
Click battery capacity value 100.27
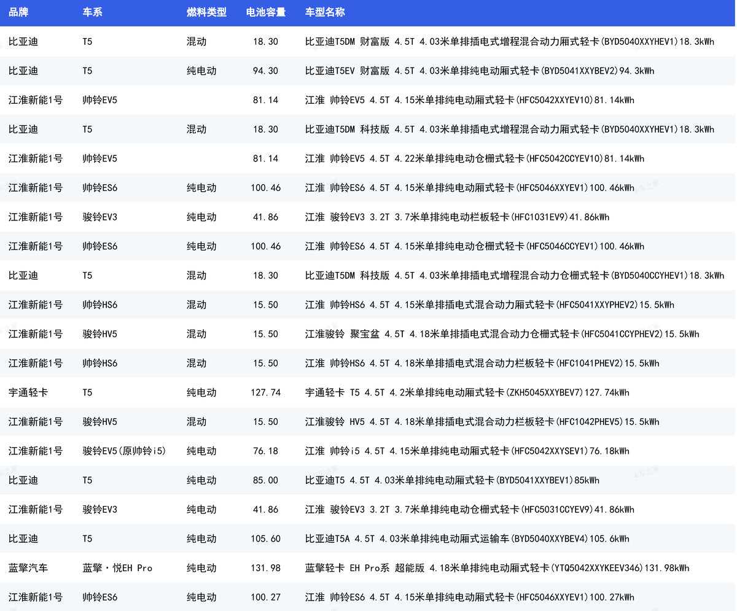(266, 597)
